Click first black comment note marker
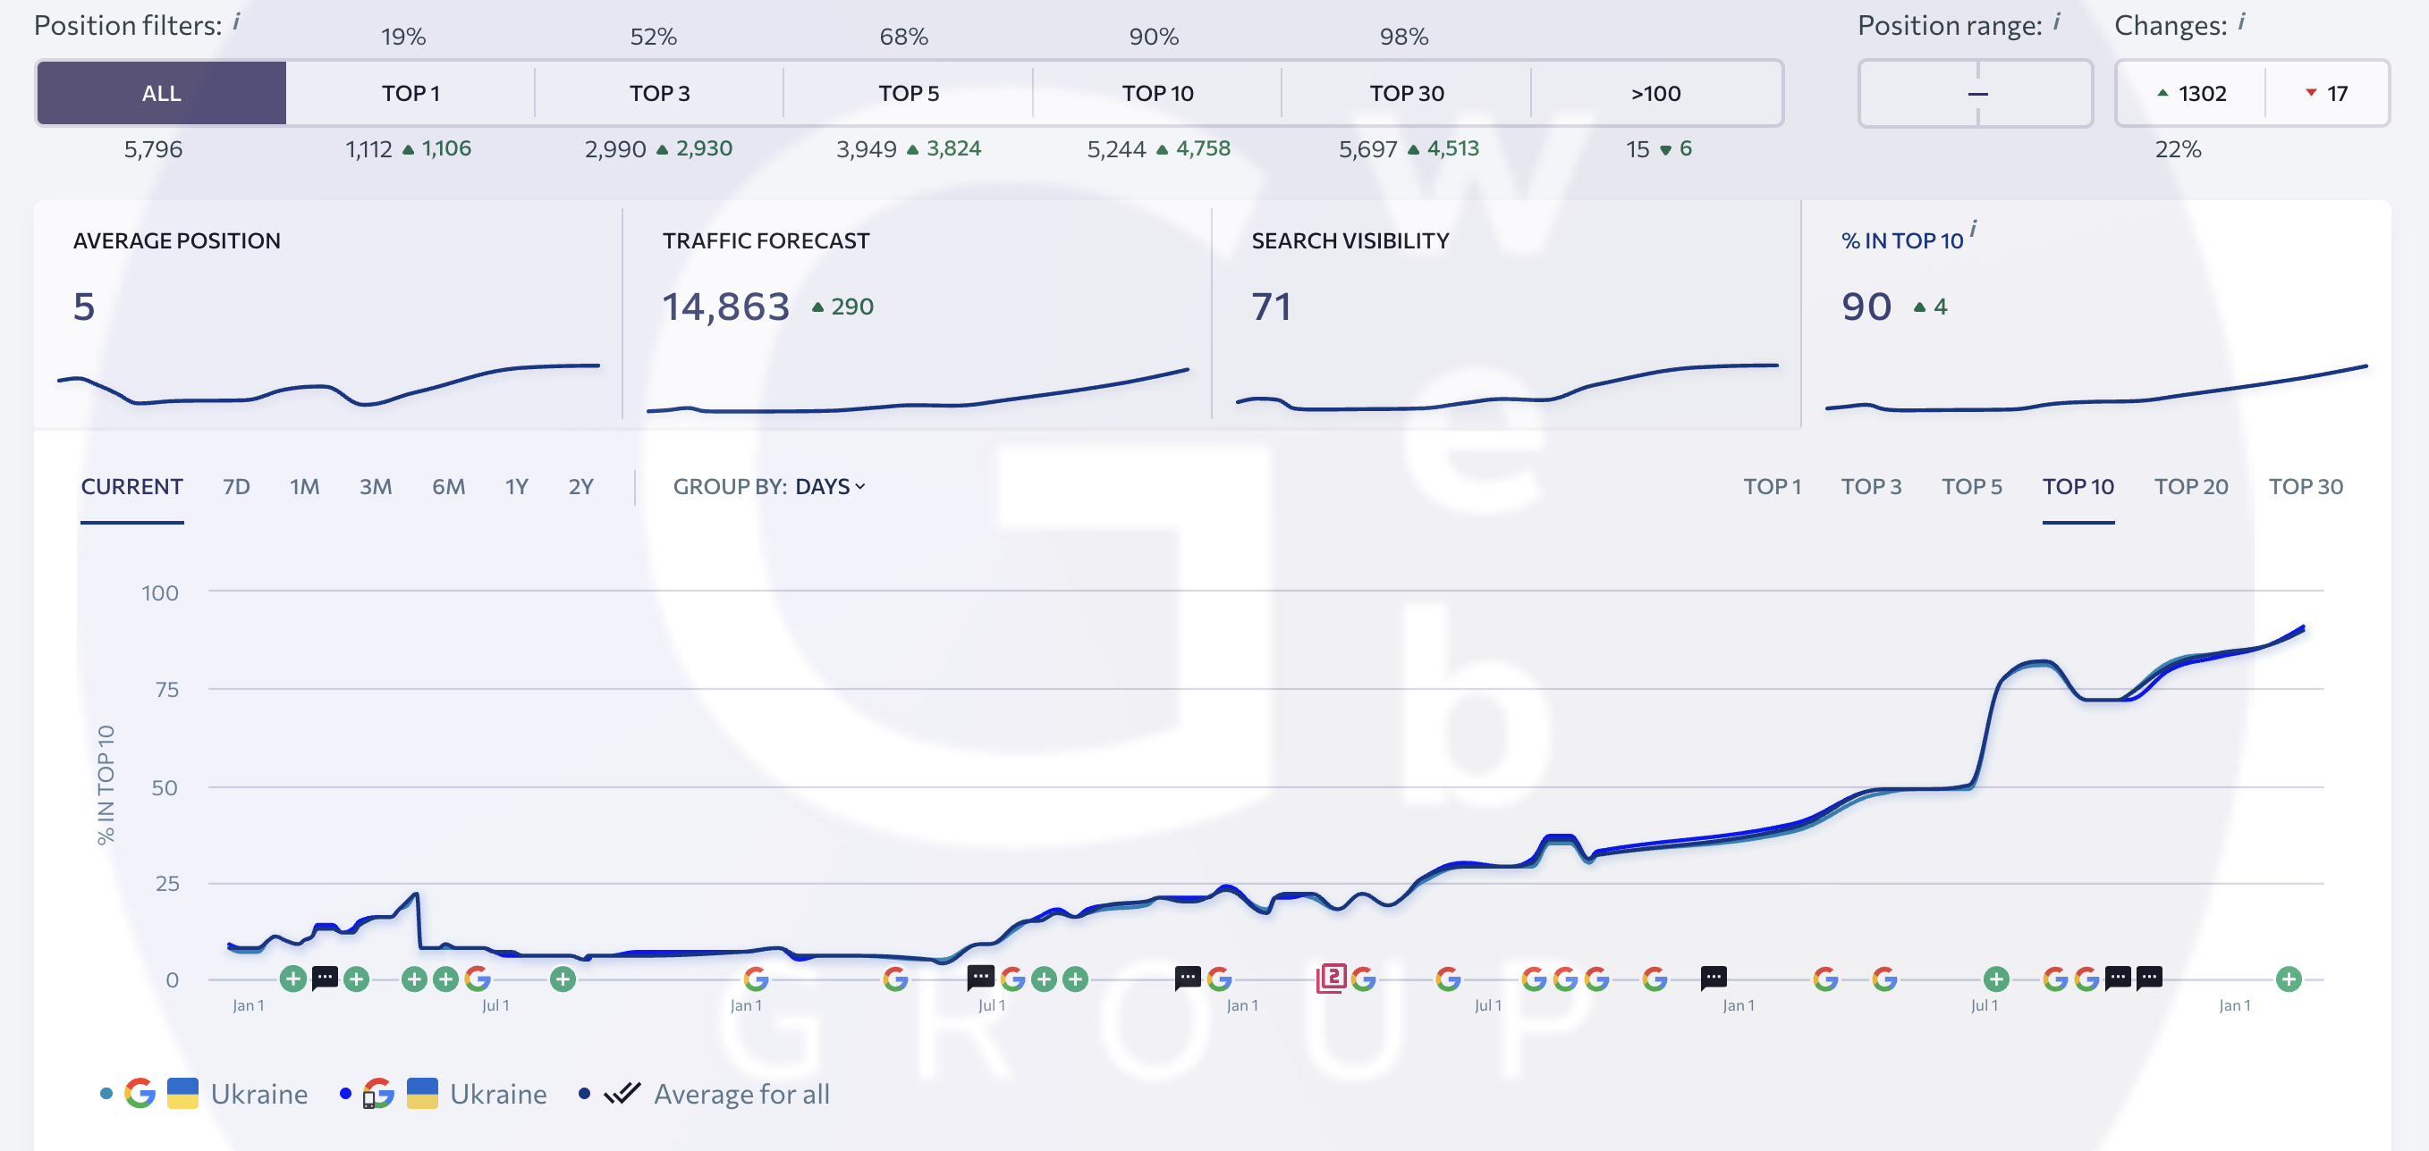 point(325,978)
